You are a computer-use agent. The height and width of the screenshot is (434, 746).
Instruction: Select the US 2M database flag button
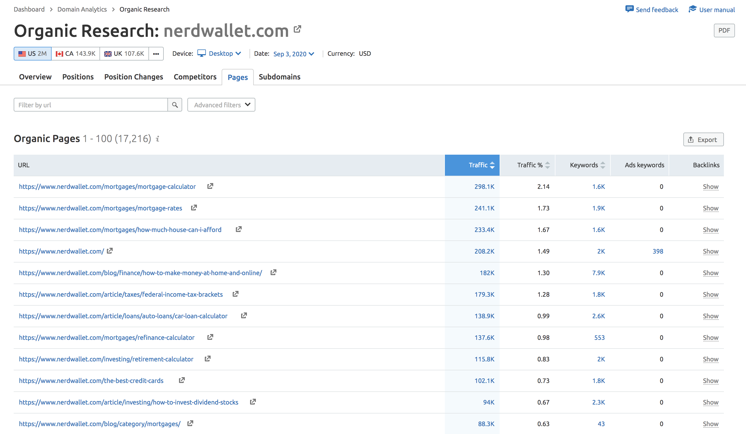33,54
